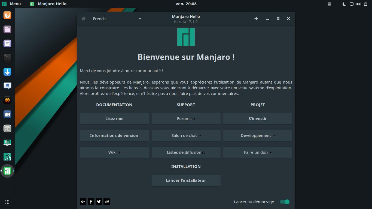Expand the system power menu
372x209 pixels.
(365, 4)
